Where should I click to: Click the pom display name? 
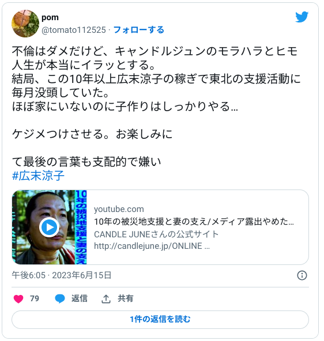(50, 17)
